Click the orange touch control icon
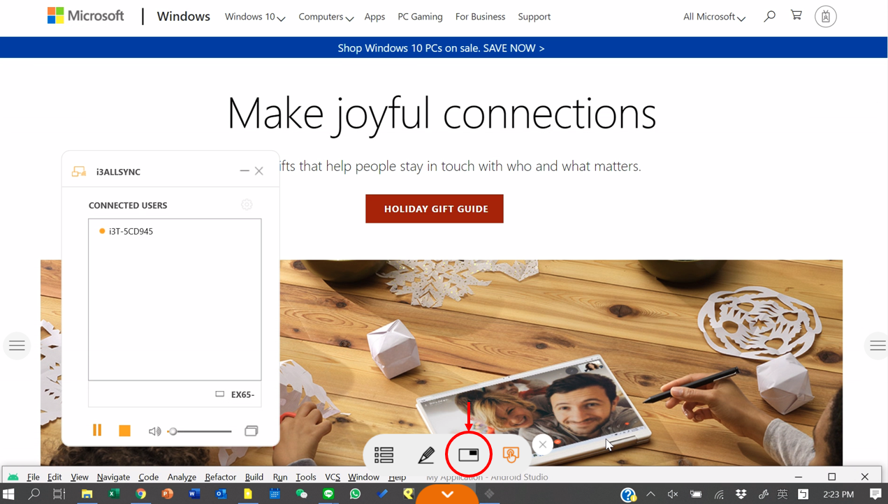888x504 pixels. [511, 455]
